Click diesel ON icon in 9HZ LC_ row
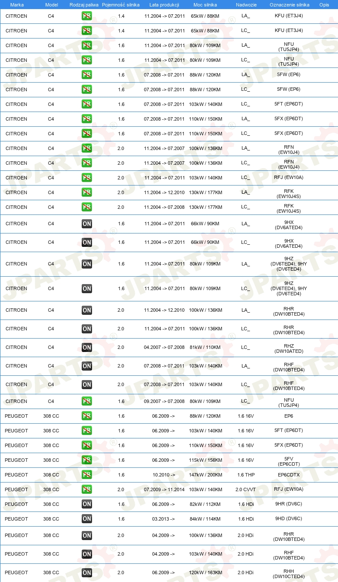The image size is (338, 582). coord(86,289)
